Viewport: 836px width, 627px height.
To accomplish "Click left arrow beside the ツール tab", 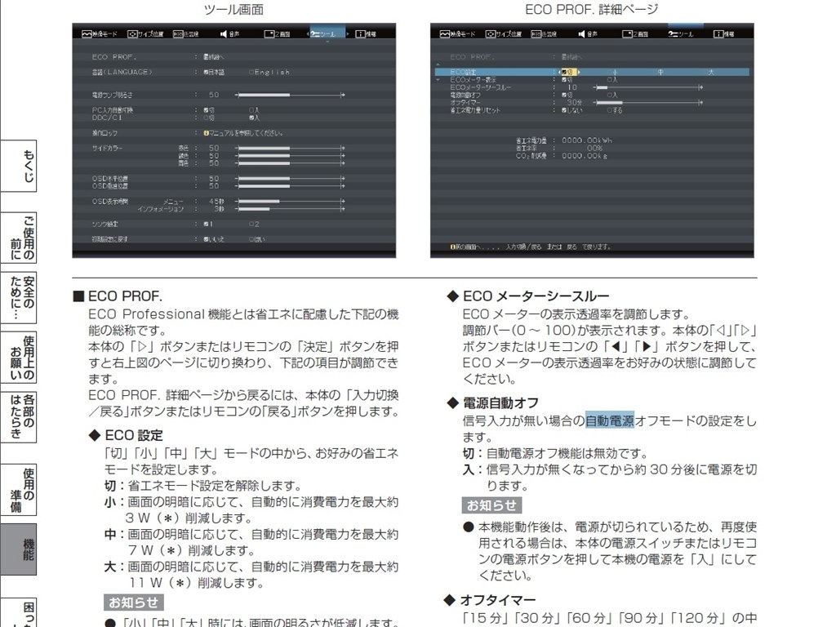I will 308,33.
